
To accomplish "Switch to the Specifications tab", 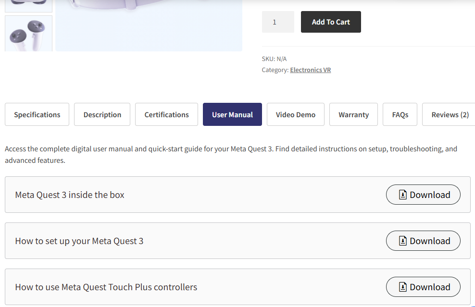I will [37, 114].
